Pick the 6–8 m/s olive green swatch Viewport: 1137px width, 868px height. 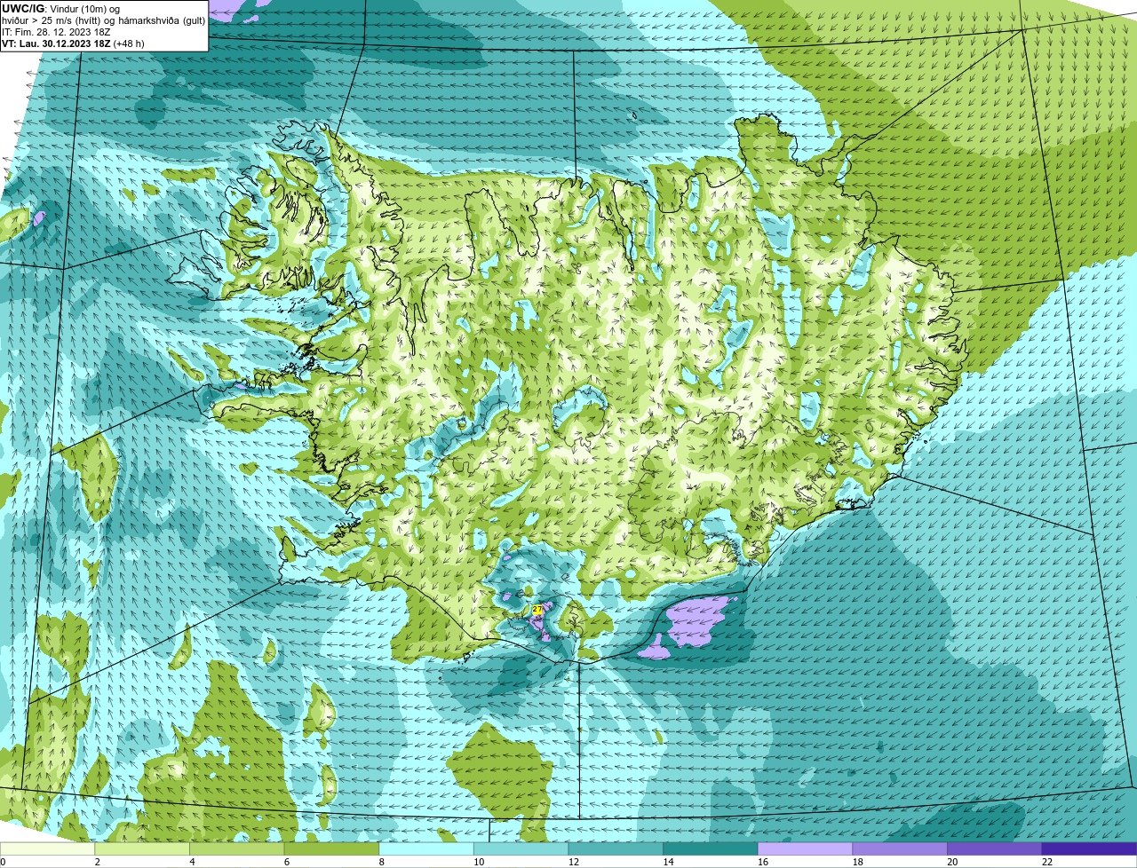point(331,848)
